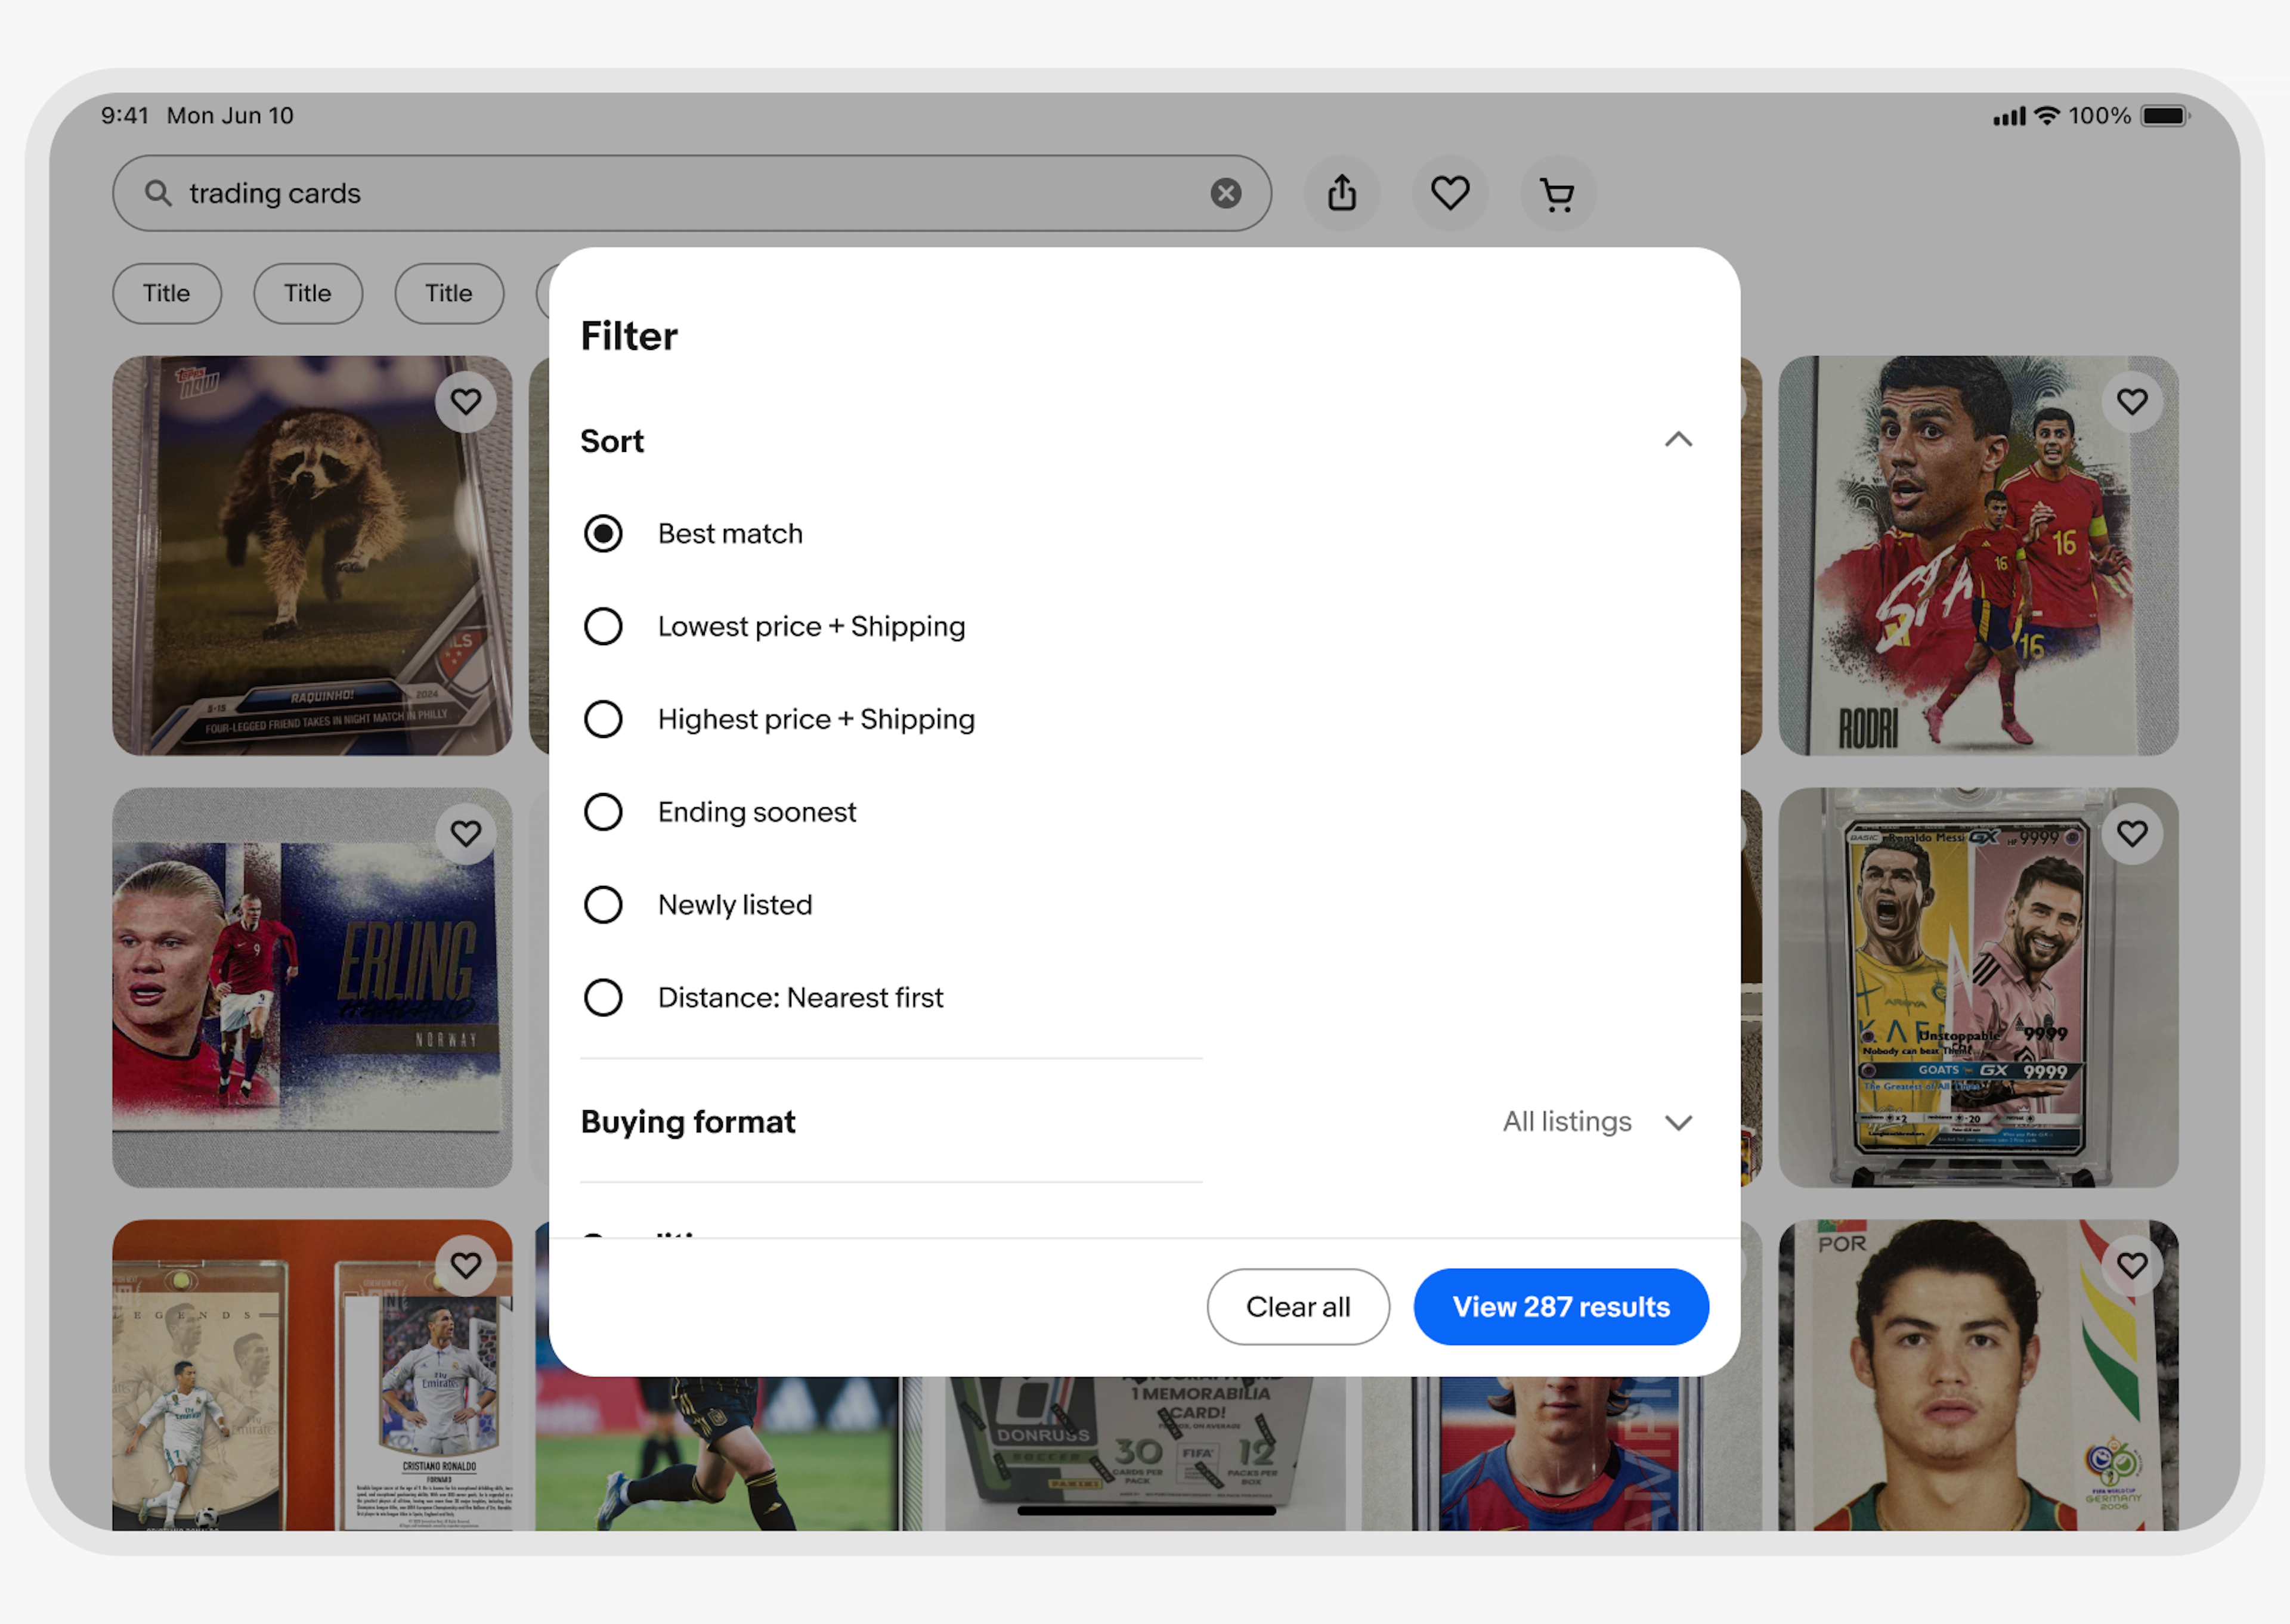Viewport: 2290px width, 1624px height.
Task: Favorite the raccoon Topps Now card
Action: point(466,402)
